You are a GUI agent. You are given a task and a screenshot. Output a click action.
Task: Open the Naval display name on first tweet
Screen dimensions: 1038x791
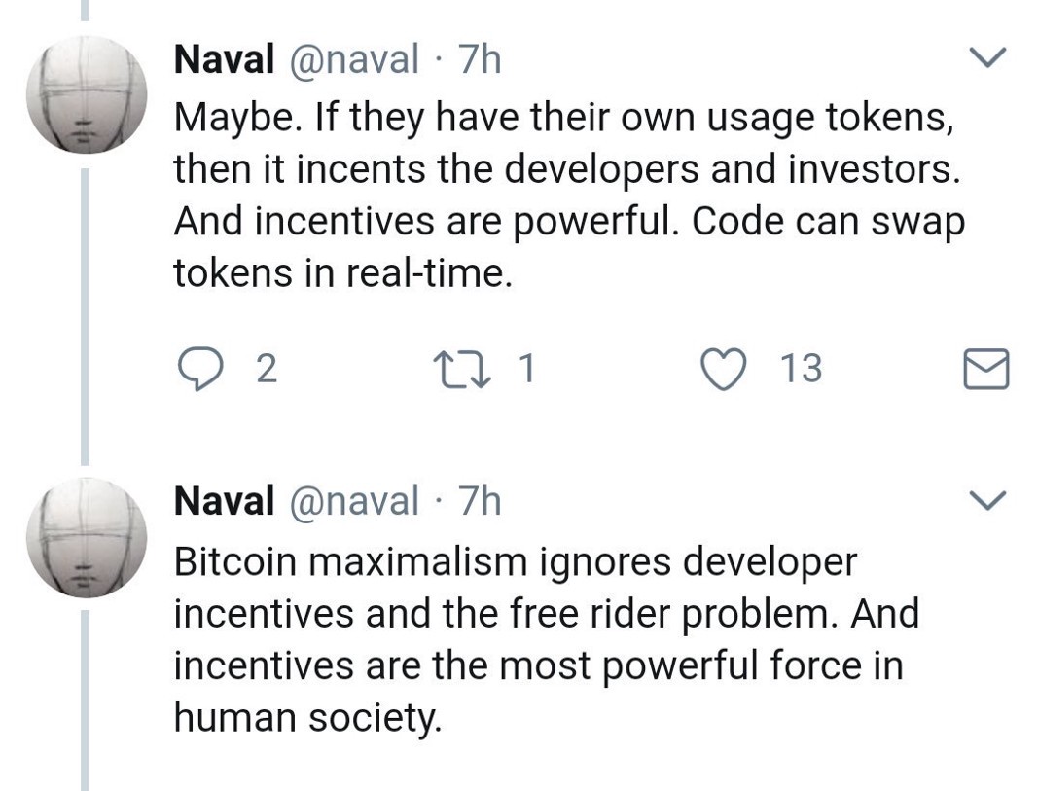click(224, 59)
